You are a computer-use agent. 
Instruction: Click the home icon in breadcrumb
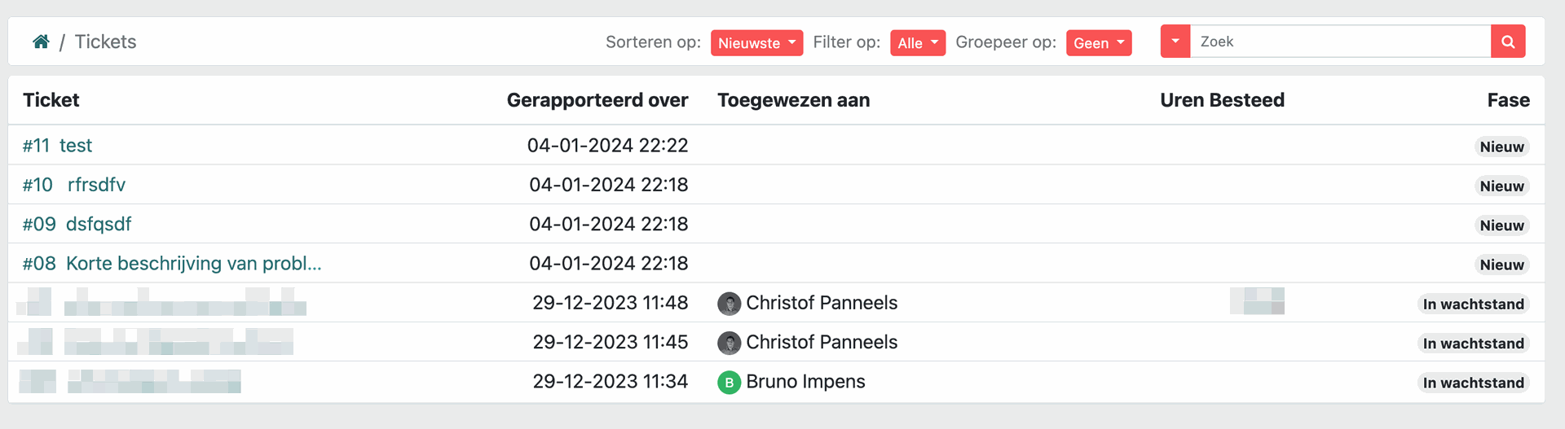pos(41,42)
